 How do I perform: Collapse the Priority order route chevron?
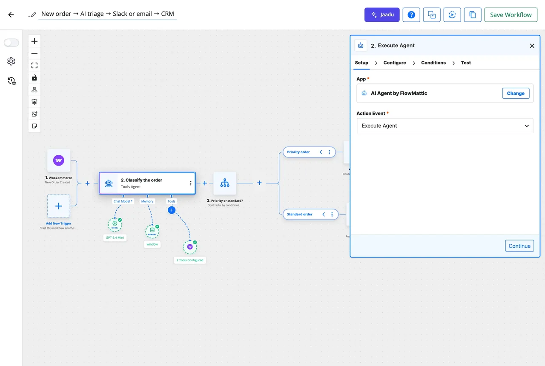321,152
